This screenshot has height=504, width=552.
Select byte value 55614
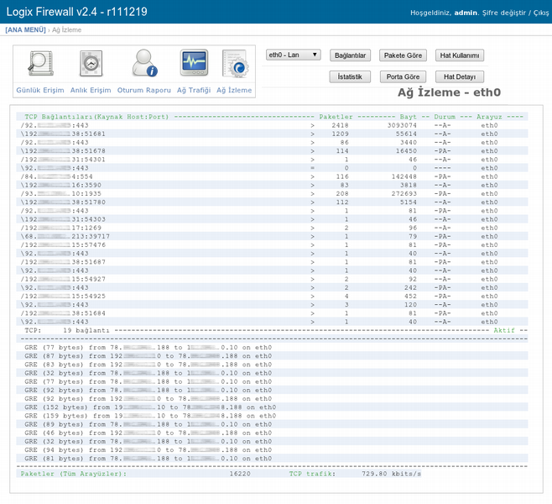(x=406, y=134)
